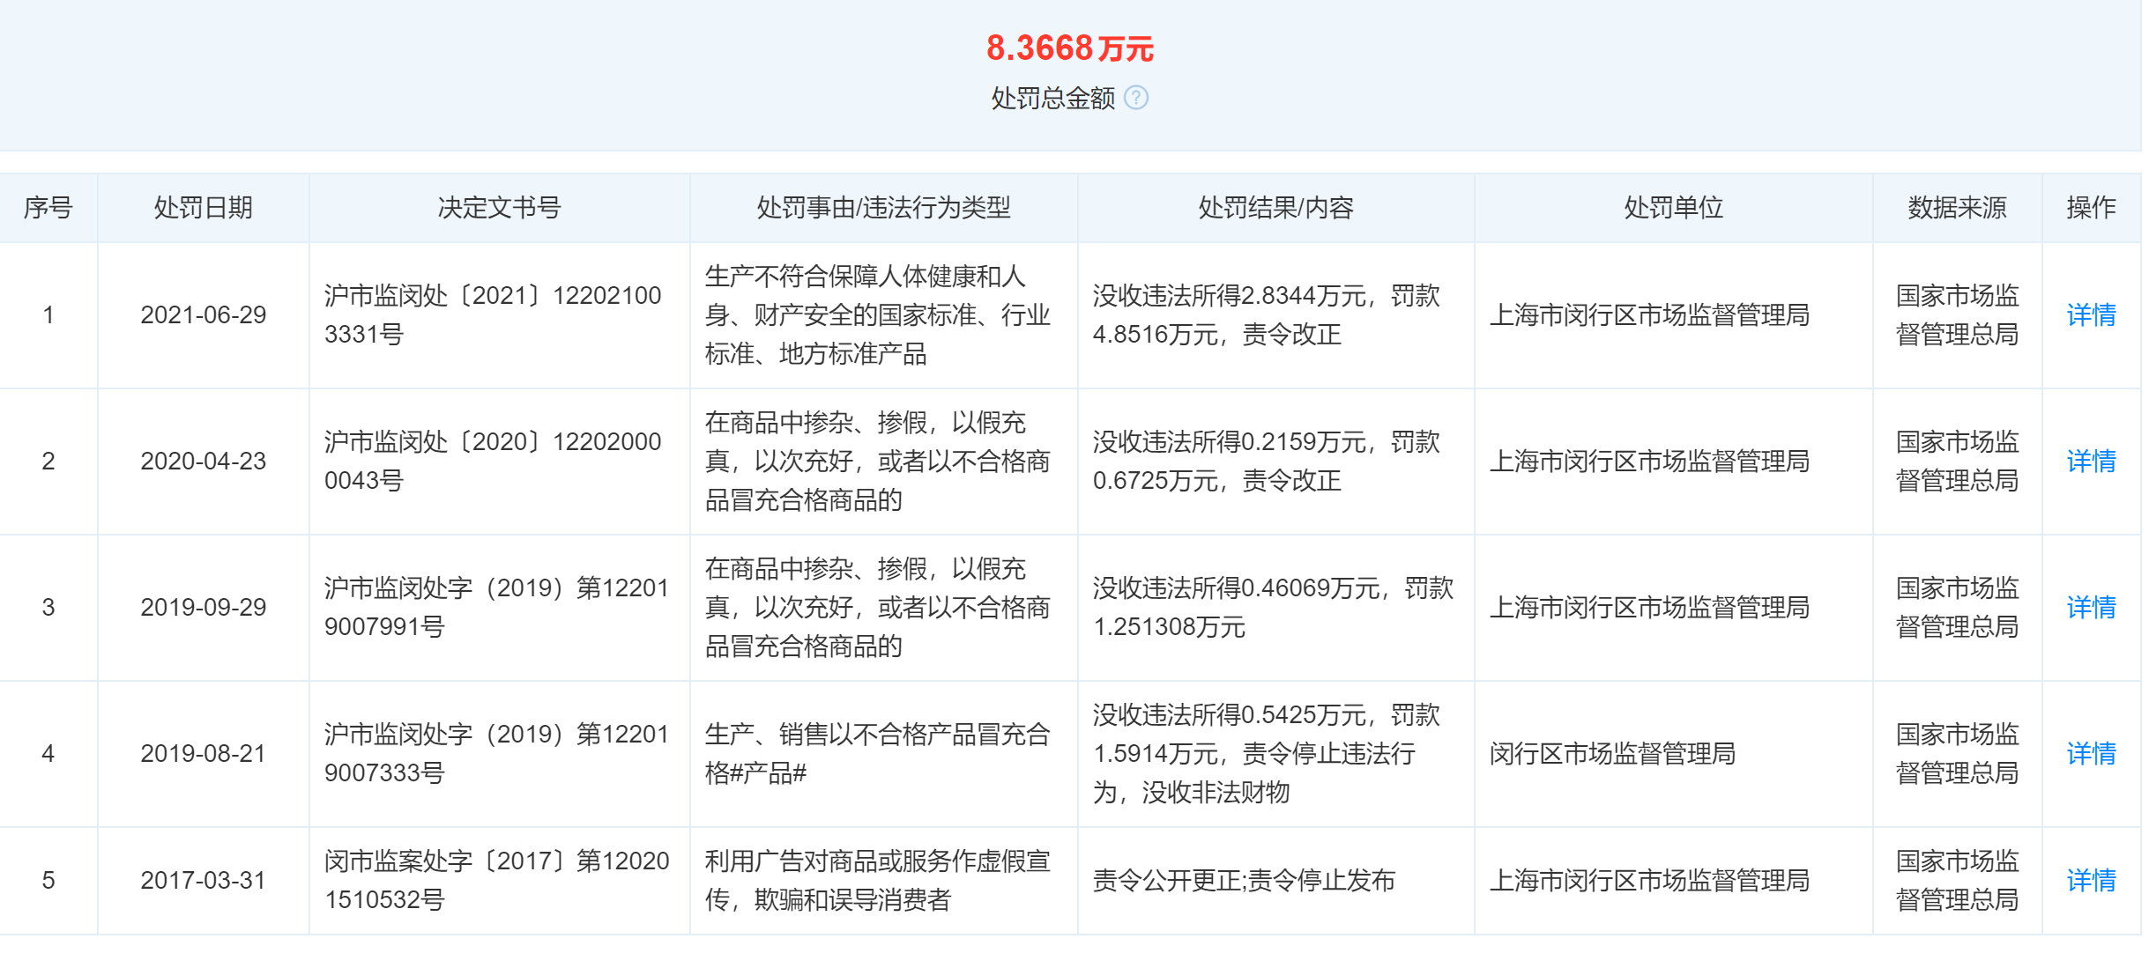Click the 在商品中掺杂 reason in row 2
2149x968 pixels.
point(878,461)
